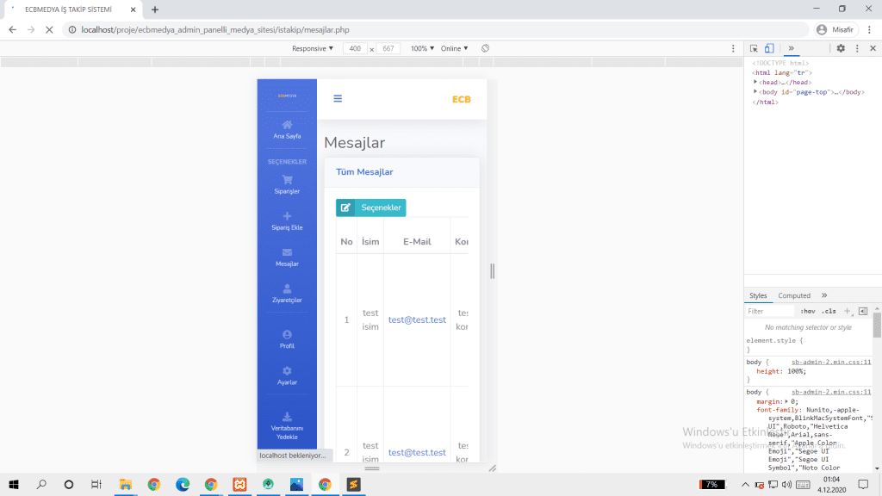Screen dimensions: 882x496
Task: Open the 100% zoom dropdown
Action: (x=422, y=48)
